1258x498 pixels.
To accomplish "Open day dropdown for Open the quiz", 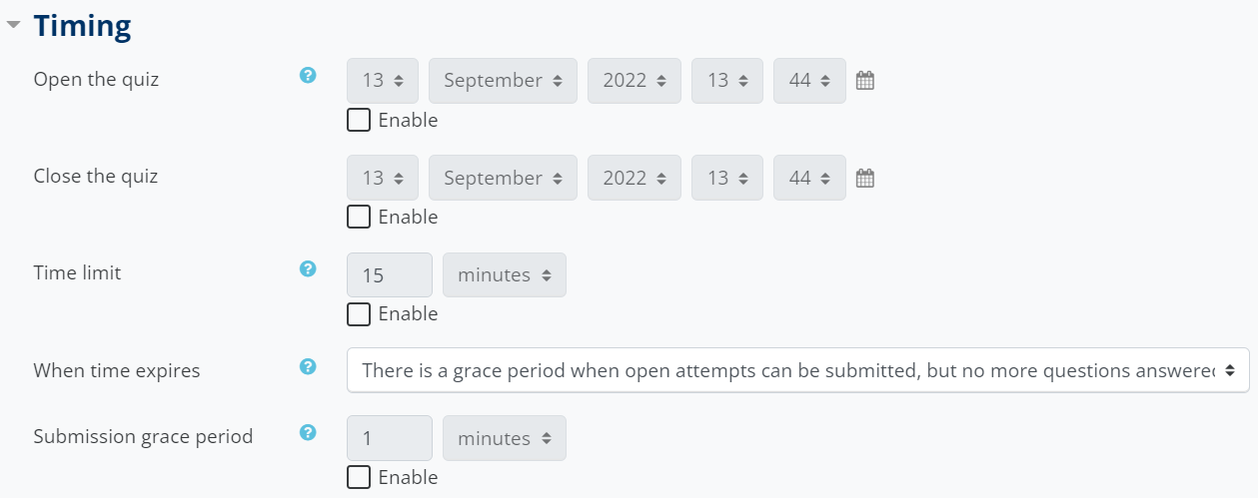I will click(x=383, y=81).
